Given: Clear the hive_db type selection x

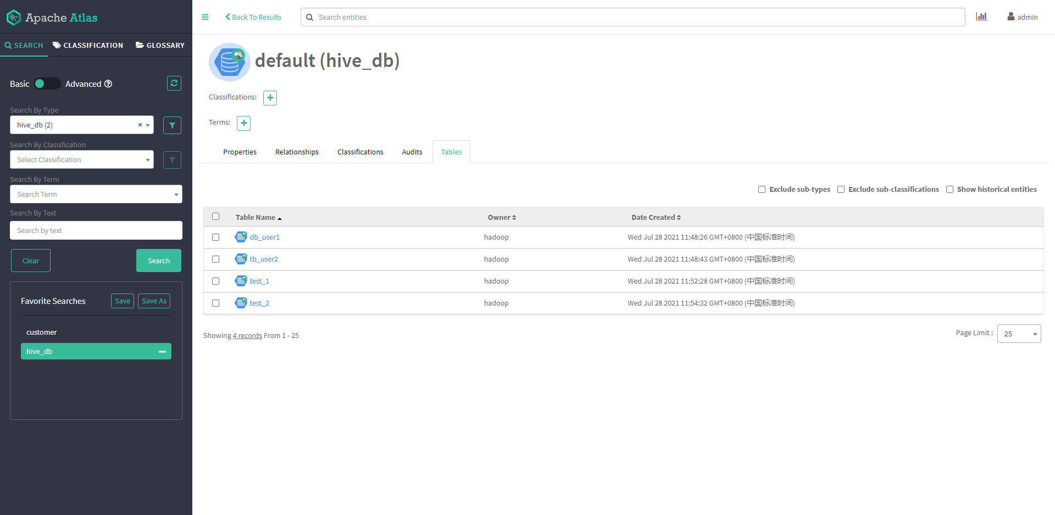Looking at the screenshot, I should 140,125.
